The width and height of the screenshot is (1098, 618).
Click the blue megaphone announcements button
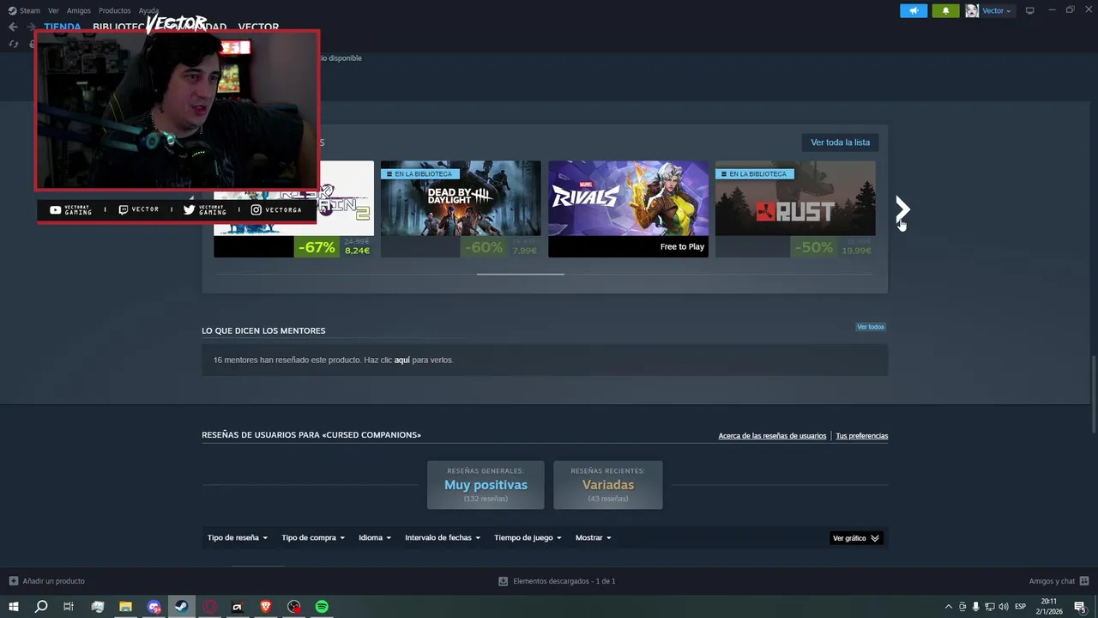(x=914, y=10)
